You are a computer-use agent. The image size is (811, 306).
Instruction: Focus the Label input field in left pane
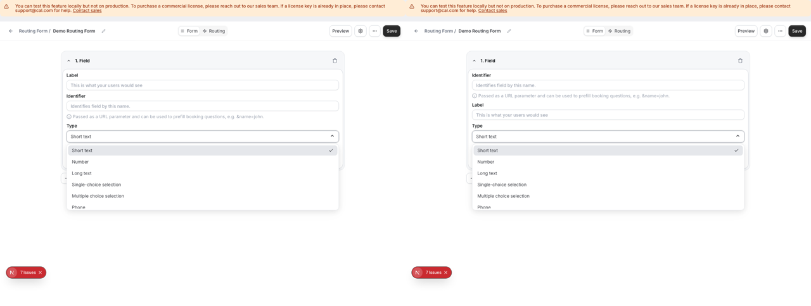point(203,85)
